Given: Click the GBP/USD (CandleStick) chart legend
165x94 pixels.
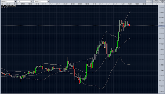Looking at the screenshot, I should pos(8,6).
